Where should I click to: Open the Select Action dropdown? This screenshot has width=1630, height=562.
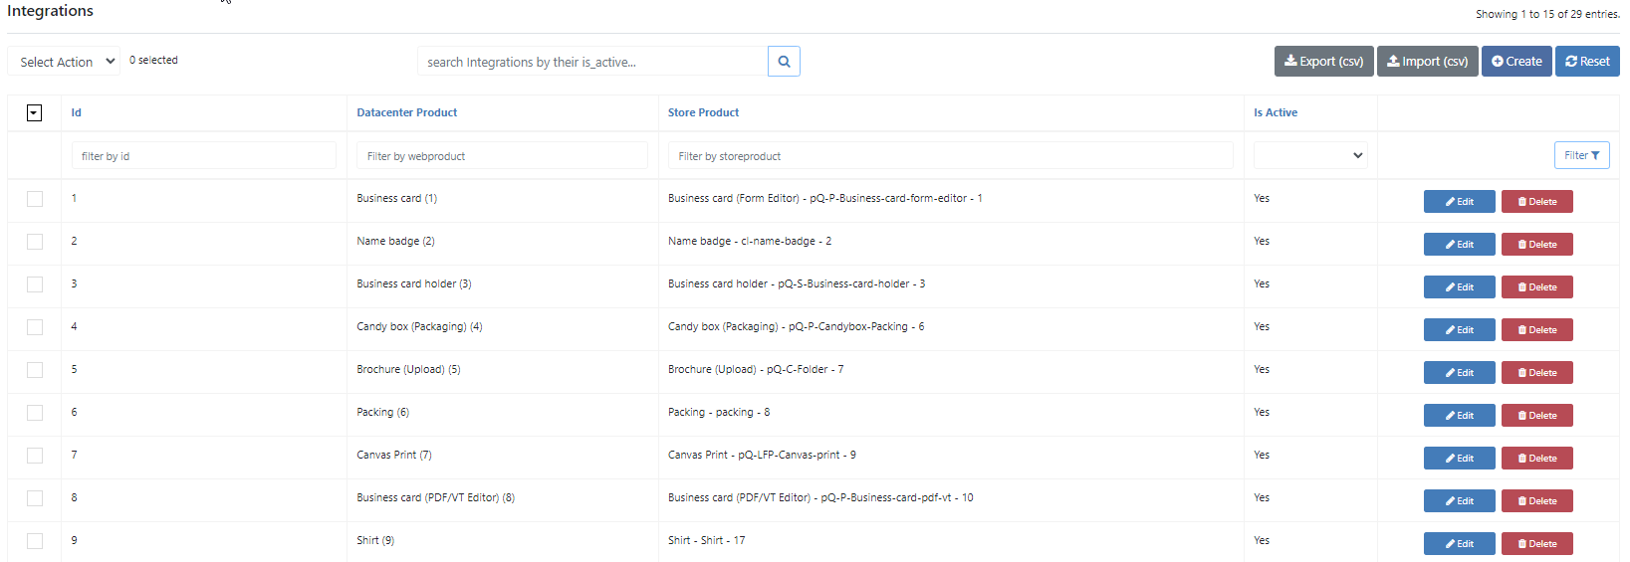click(64, 62)
